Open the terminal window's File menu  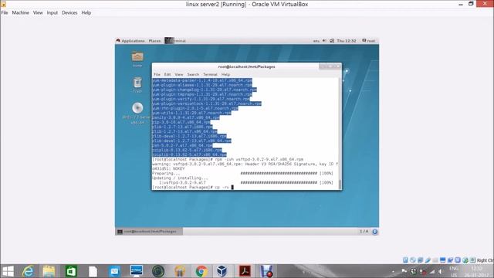coord(157,74)
